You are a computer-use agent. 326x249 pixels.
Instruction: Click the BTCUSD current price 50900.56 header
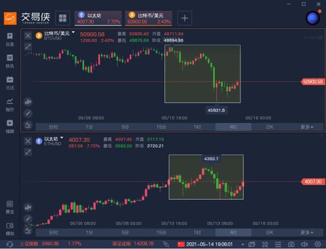pos(92,34)
